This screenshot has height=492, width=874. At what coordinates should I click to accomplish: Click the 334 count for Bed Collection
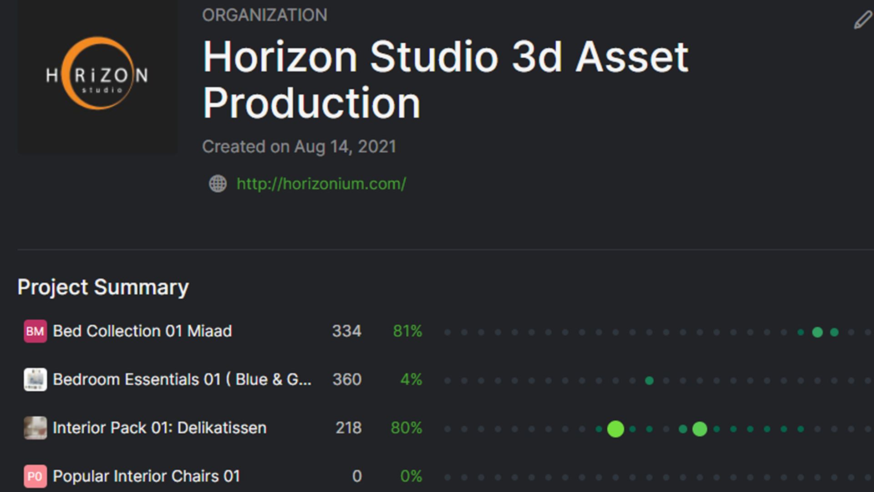coord(346,331)
